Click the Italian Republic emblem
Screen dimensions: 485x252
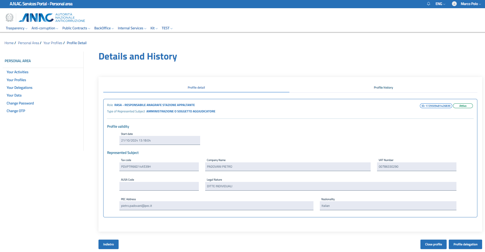pos(10,18)
